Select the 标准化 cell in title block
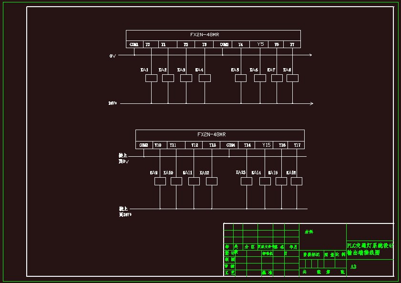This screenshot has height=283, width=401. pyautogui.click(x=267, y=253)
